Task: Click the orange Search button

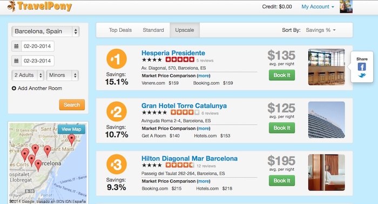Action: coord(72,105)
